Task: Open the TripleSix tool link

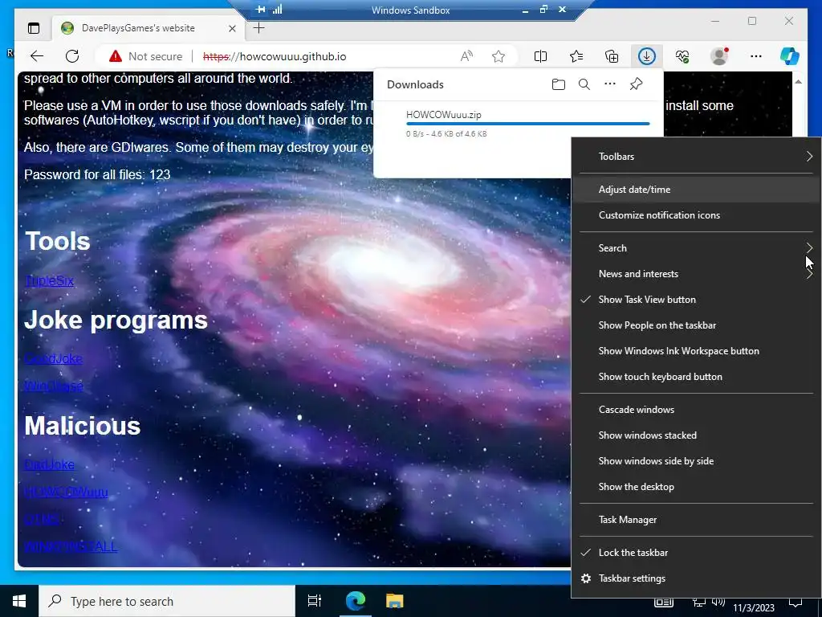Action: (x=49, y=280)
